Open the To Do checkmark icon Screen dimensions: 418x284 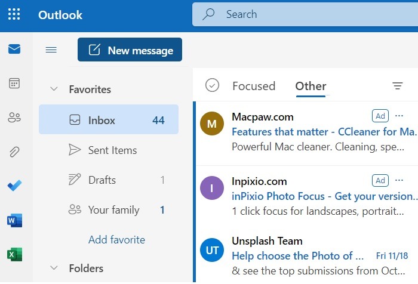pyautogui.click(x=14, y=186)
